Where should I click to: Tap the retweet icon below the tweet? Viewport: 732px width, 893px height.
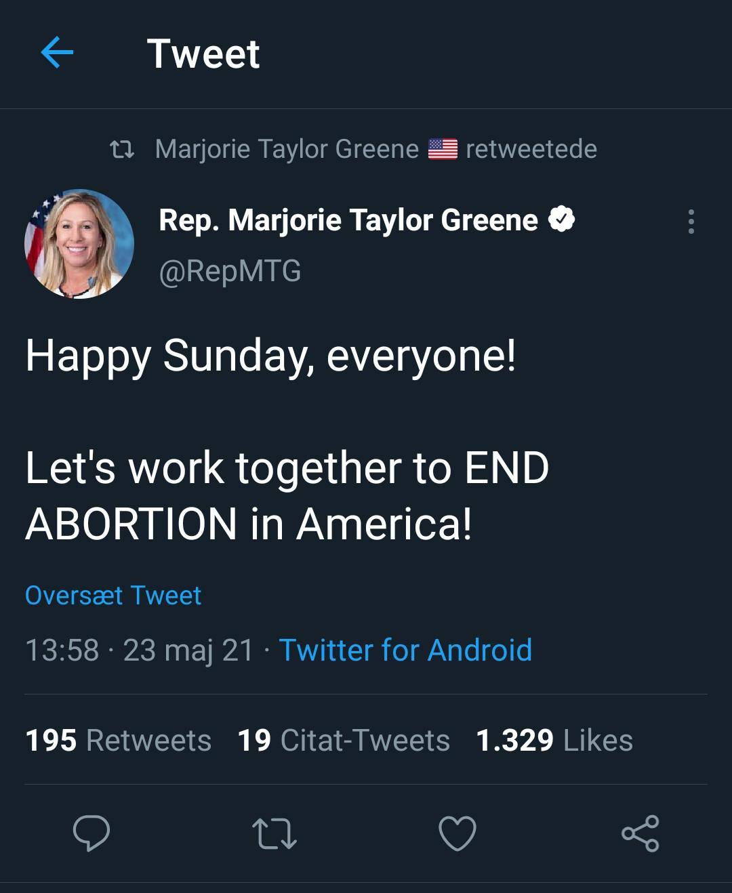click(274, 833)
